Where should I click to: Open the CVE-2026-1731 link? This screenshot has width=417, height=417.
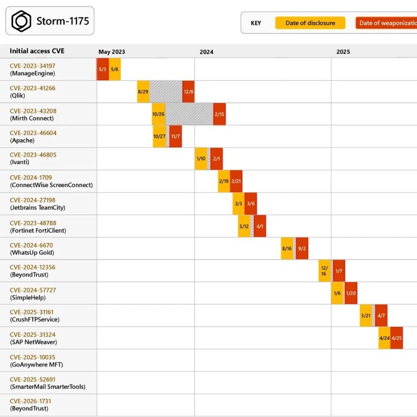pyautogui.click(x=30, y=401)
